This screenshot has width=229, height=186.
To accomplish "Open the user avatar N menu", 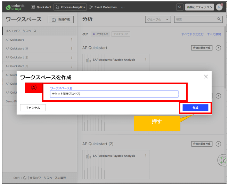I will tap(219, 7).
